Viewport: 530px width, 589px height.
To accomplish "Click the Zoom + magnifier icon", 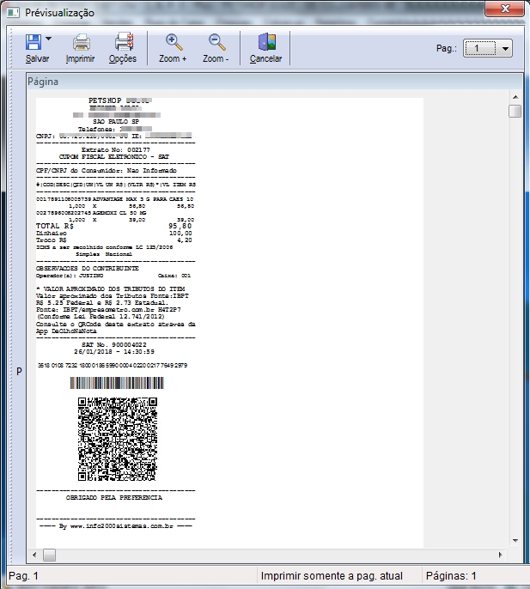I will (x=174, y=42).
